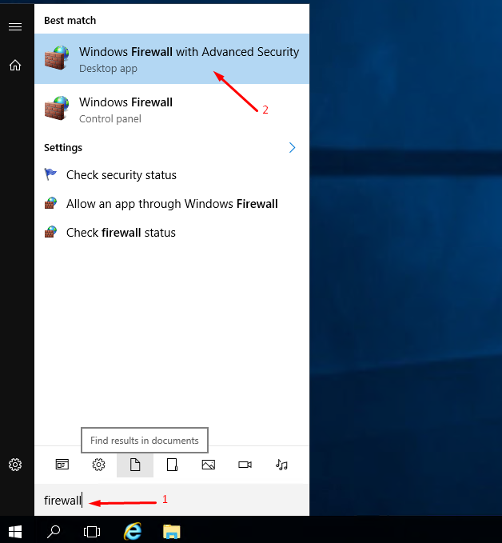Launch Internet Explorer from taskbar

coord(133,531)
